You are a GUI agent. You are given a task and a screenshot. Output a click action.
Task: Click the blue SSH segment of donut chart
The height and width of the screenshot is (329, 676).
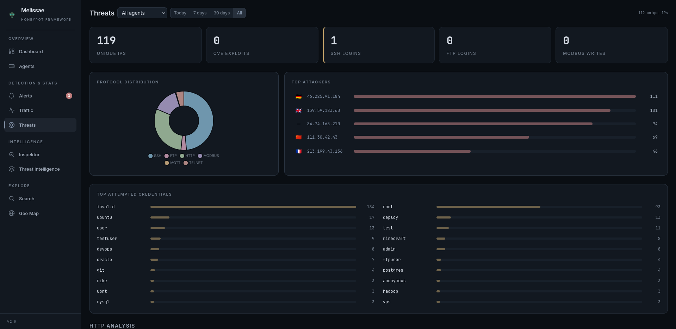206,121
